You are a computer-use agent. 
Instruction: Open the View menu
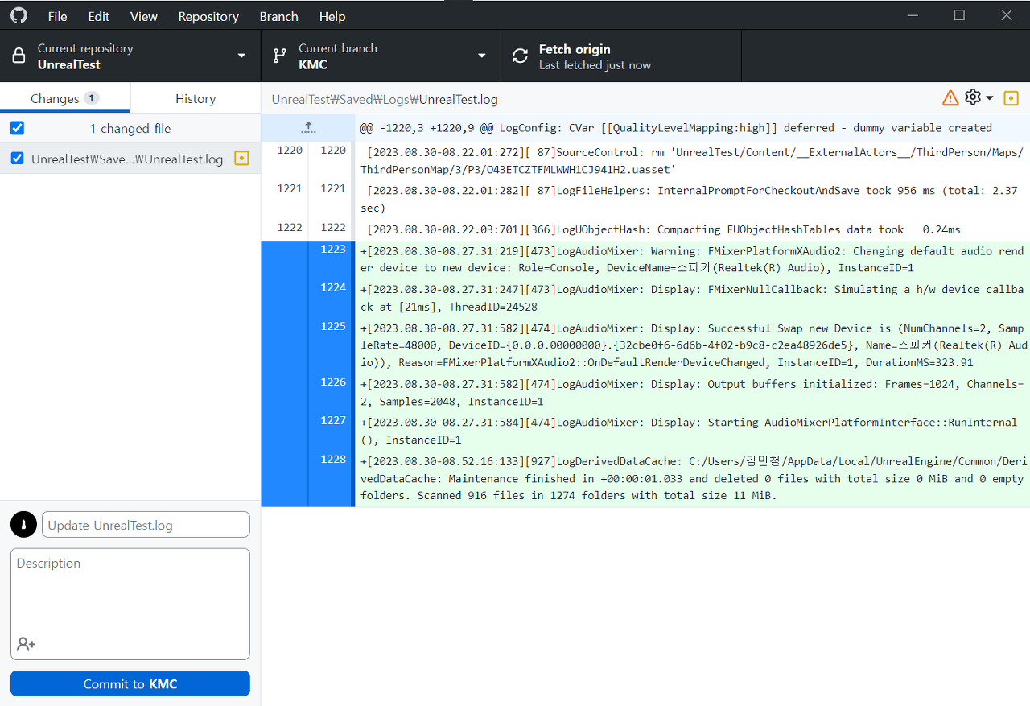pyautogui.click(x=144, y=16)
